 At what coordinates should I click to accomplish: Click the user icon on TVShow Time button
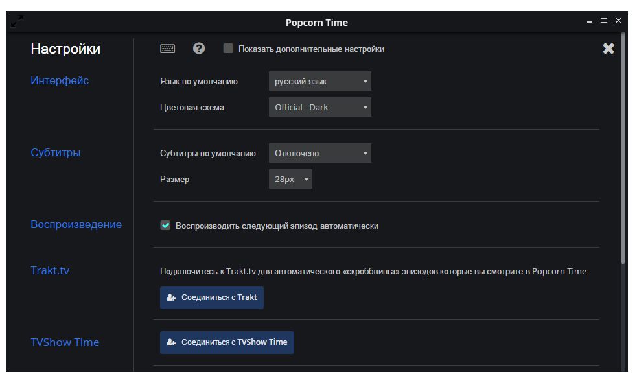(171, 342)
